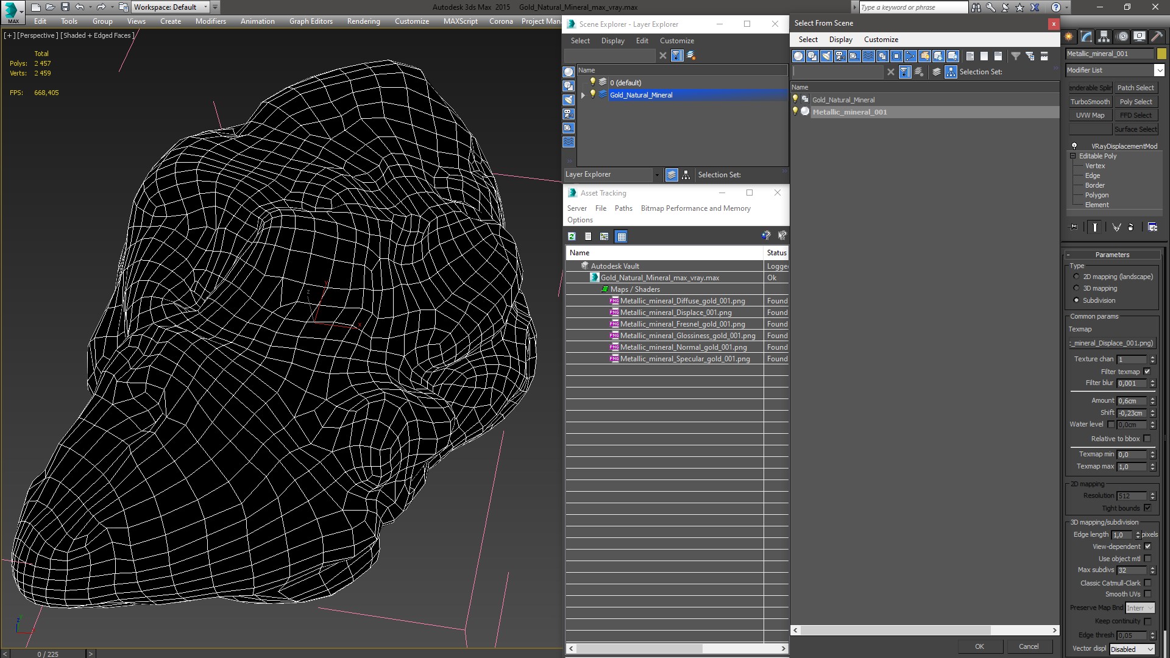Open Display menu in Select From Scene

840,40
